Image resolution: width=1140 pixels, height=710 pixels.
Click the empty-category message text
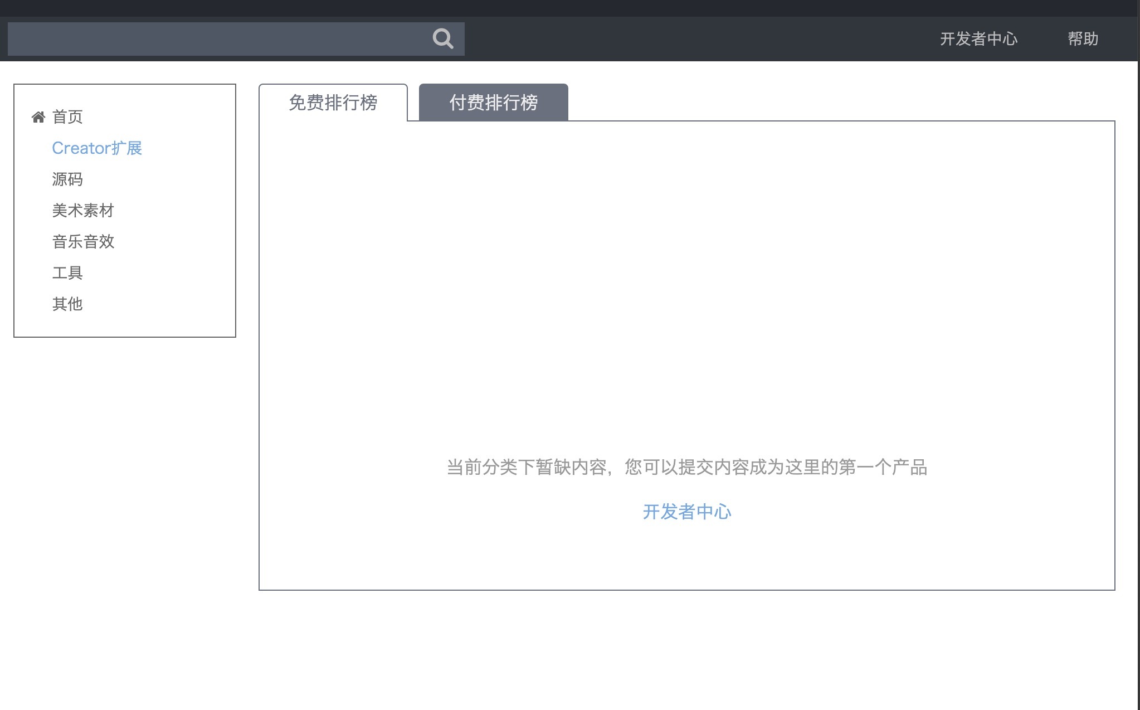coord(686,467)
